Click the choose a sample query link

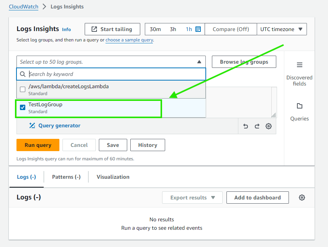pos(129,40)
